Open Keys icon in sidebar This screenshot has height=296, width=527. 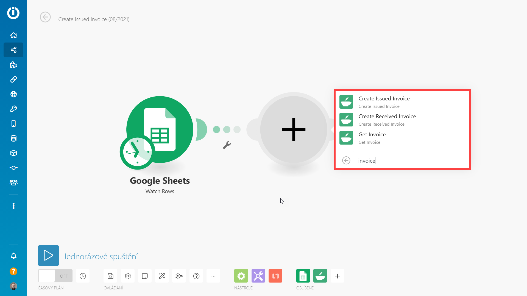coord(13,109)
